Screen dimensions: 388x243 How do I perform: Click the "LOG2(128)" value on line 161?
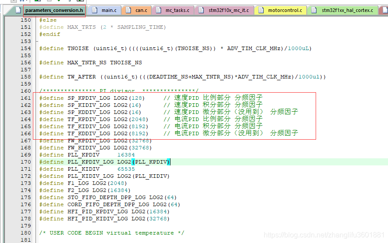[129, 98]
